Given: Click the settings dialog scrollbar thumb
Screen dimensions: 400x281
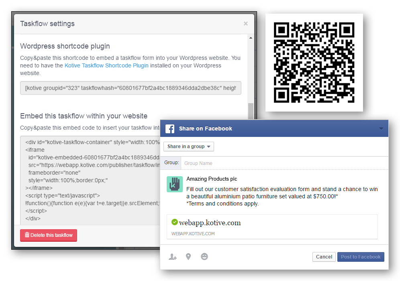Looking at the screenshot, I should coord(251,111).
